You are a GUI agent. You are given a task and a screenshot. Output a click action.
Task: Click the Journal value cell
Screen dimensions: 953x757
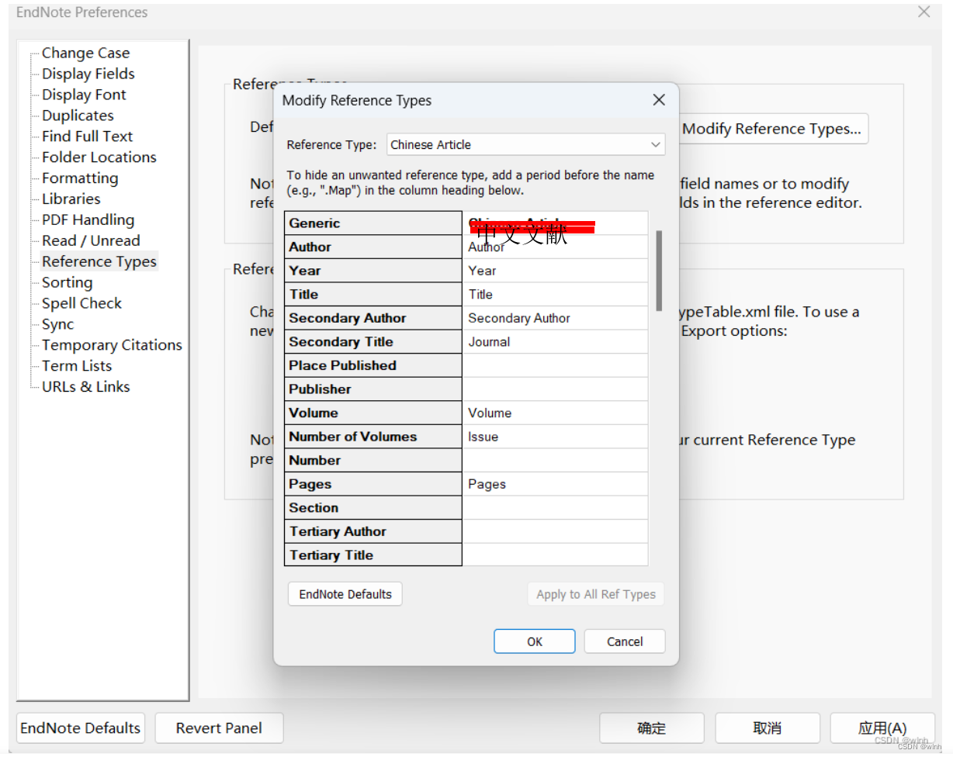[x=556, y=341]
